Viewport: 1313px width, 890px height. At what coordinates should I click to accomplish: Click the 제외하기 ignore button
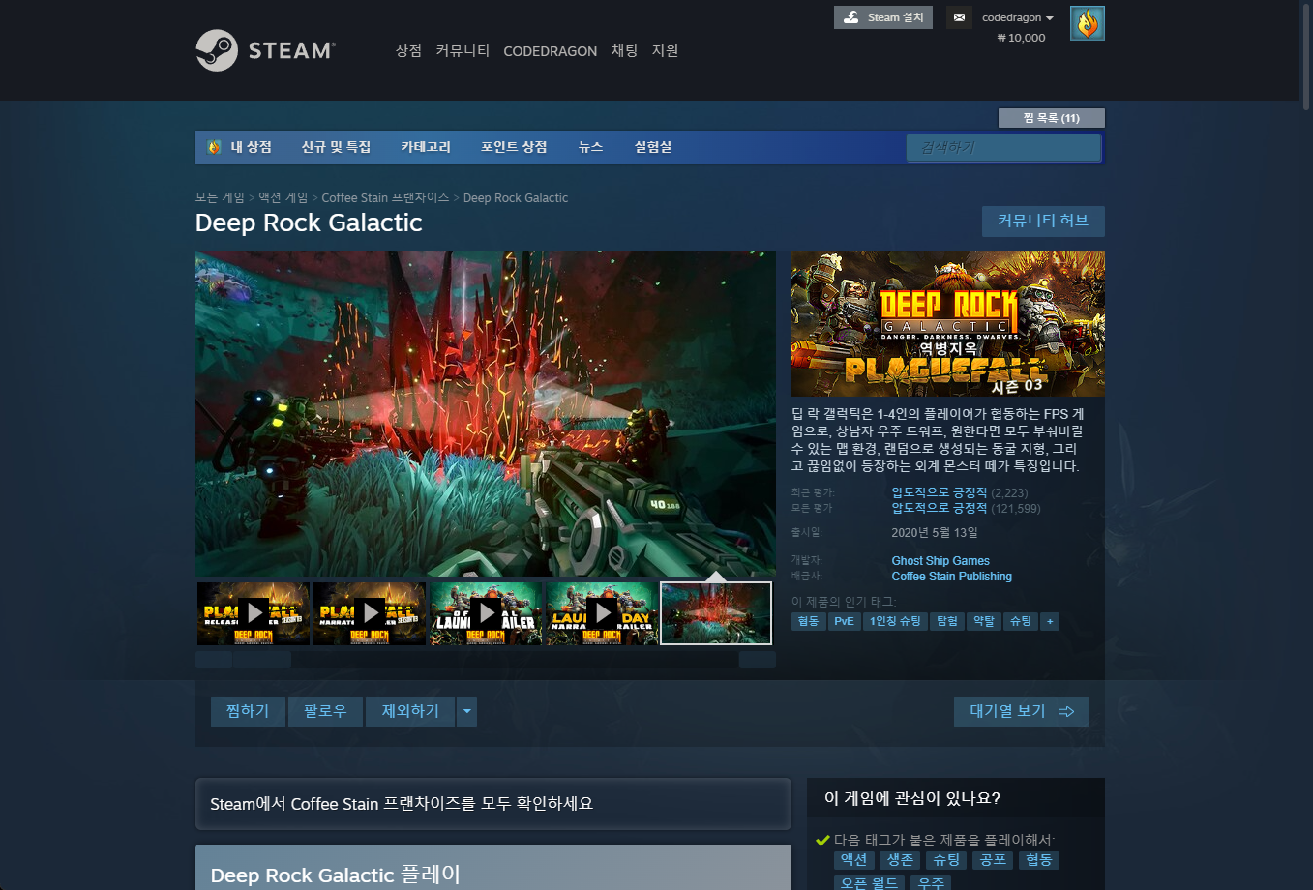pyautogui.click(x=410, y=712)
